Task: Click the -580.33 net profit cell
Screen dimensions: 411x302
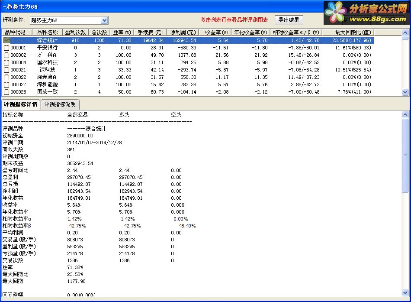Action: [x=187, y=48]
